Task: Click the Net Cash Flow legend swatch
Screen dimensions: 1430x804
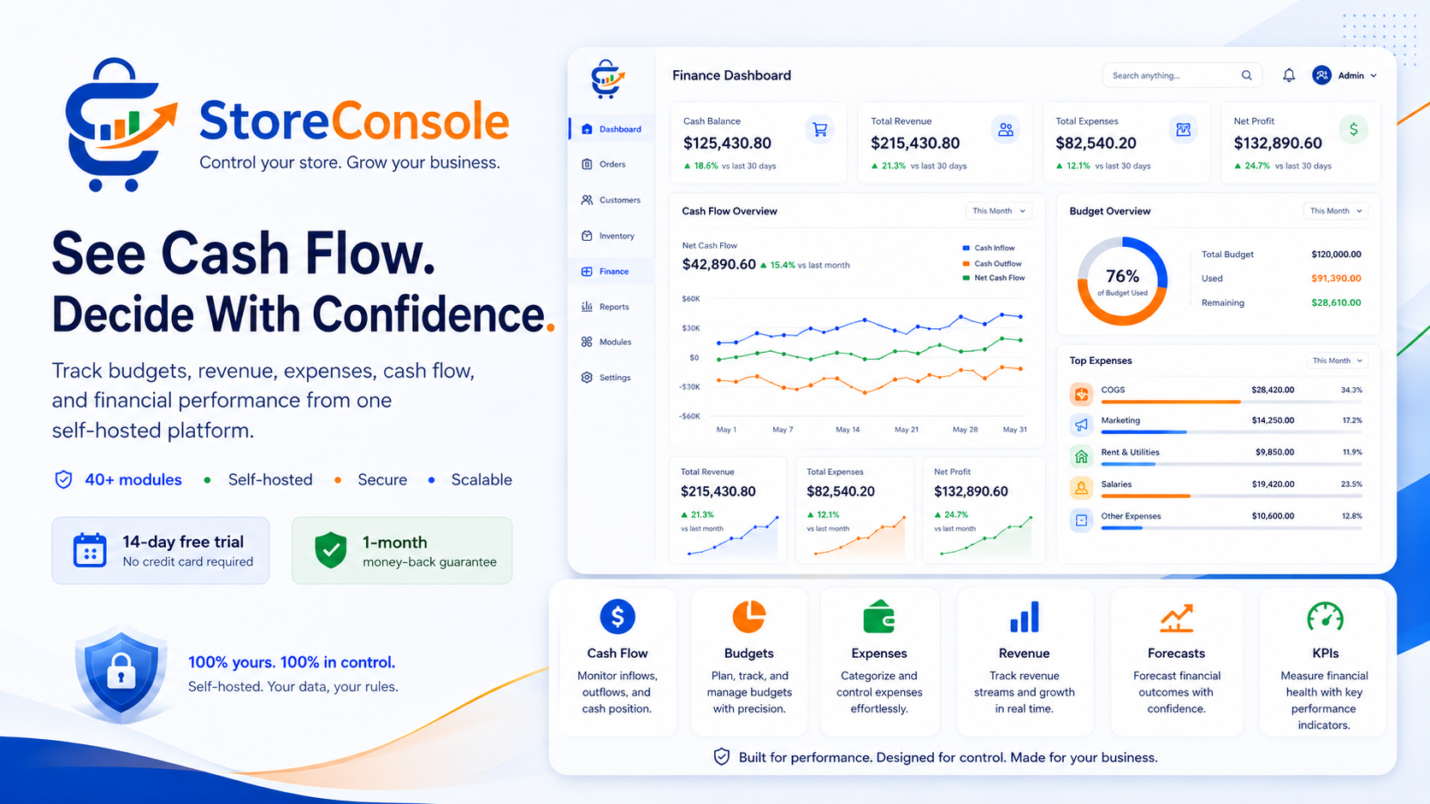Action: pos(966,278)
